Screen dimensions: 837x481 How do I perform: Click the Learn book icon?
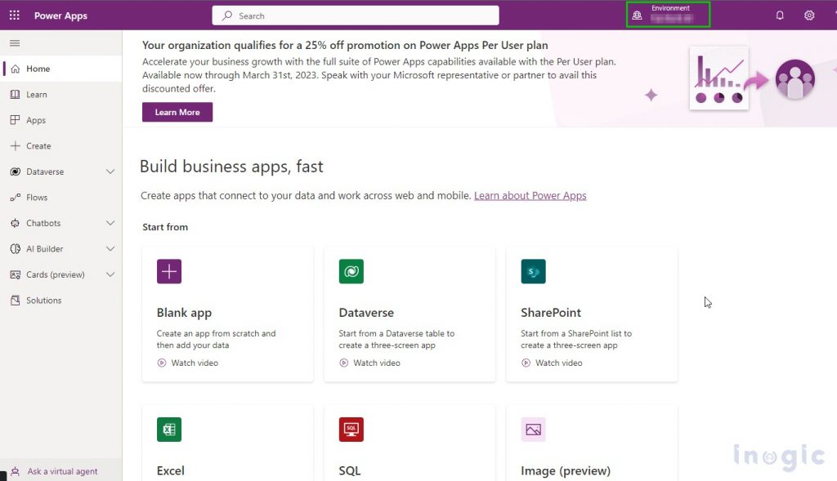point(16,95)
